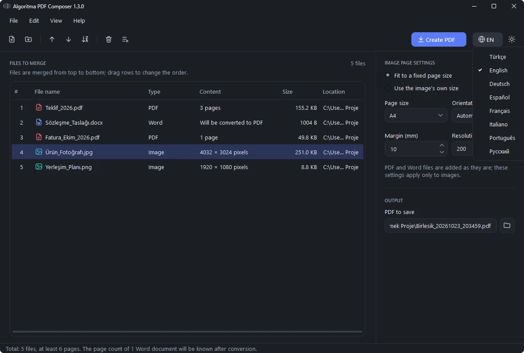Click the PDF to save path field
524x353 pixels.
[x=441, y=226]
